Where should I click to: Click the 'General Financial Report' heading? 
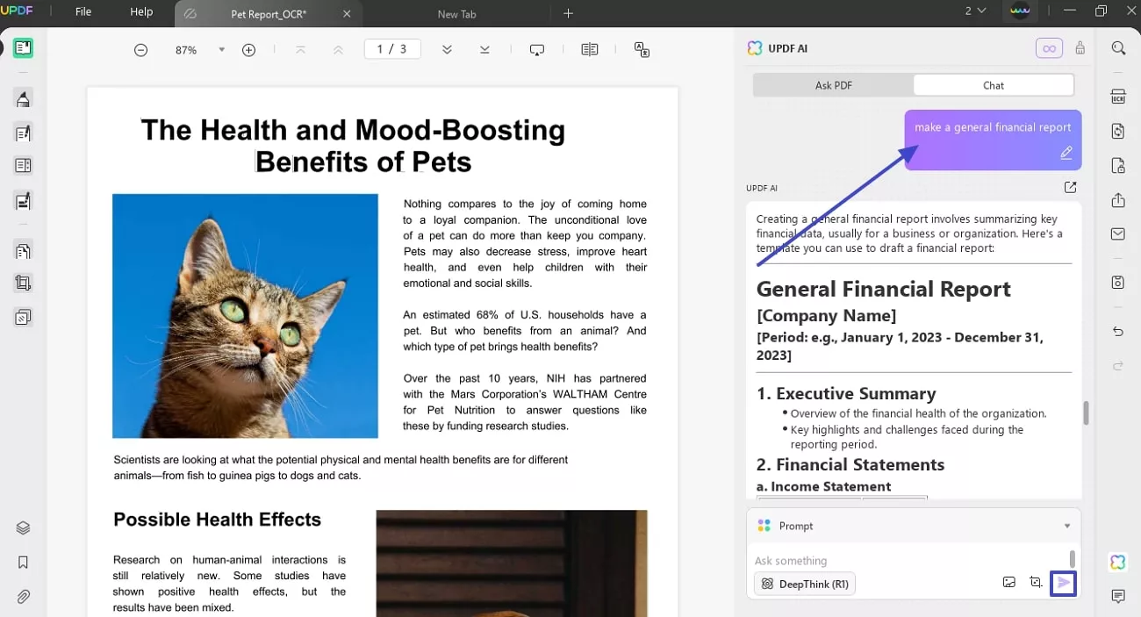[x=883, y=289]
